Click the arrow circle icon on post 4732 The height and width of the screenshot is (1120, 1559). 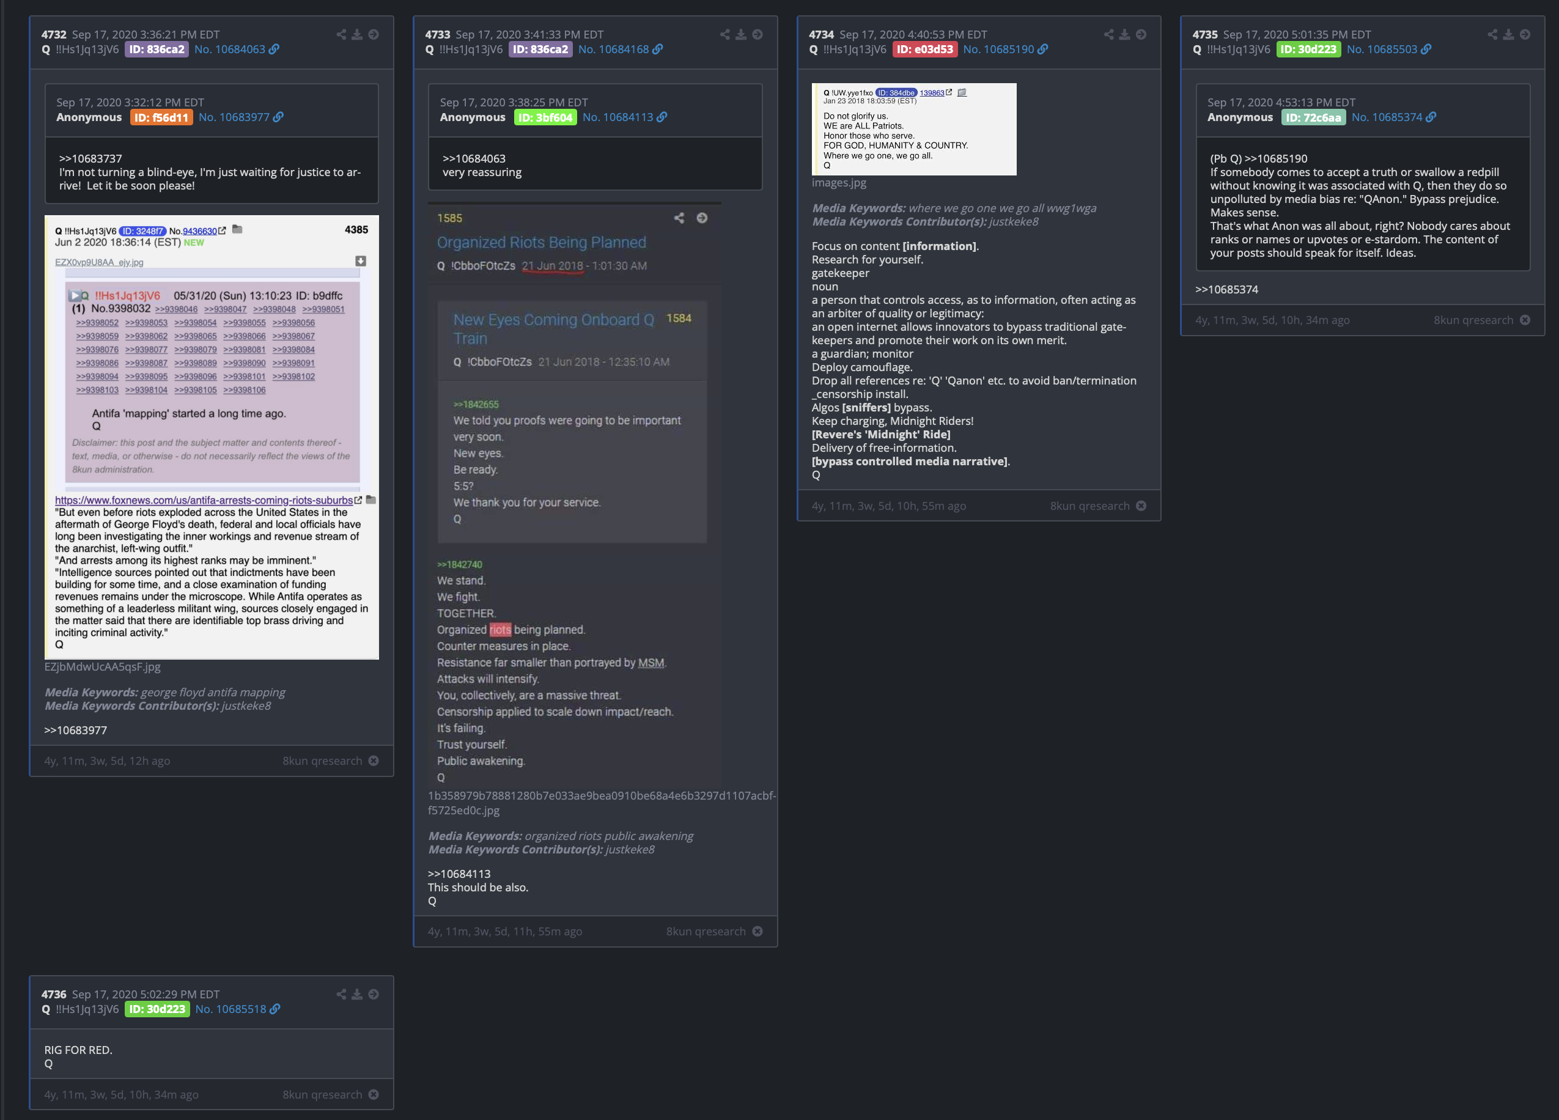click(374, 34)
